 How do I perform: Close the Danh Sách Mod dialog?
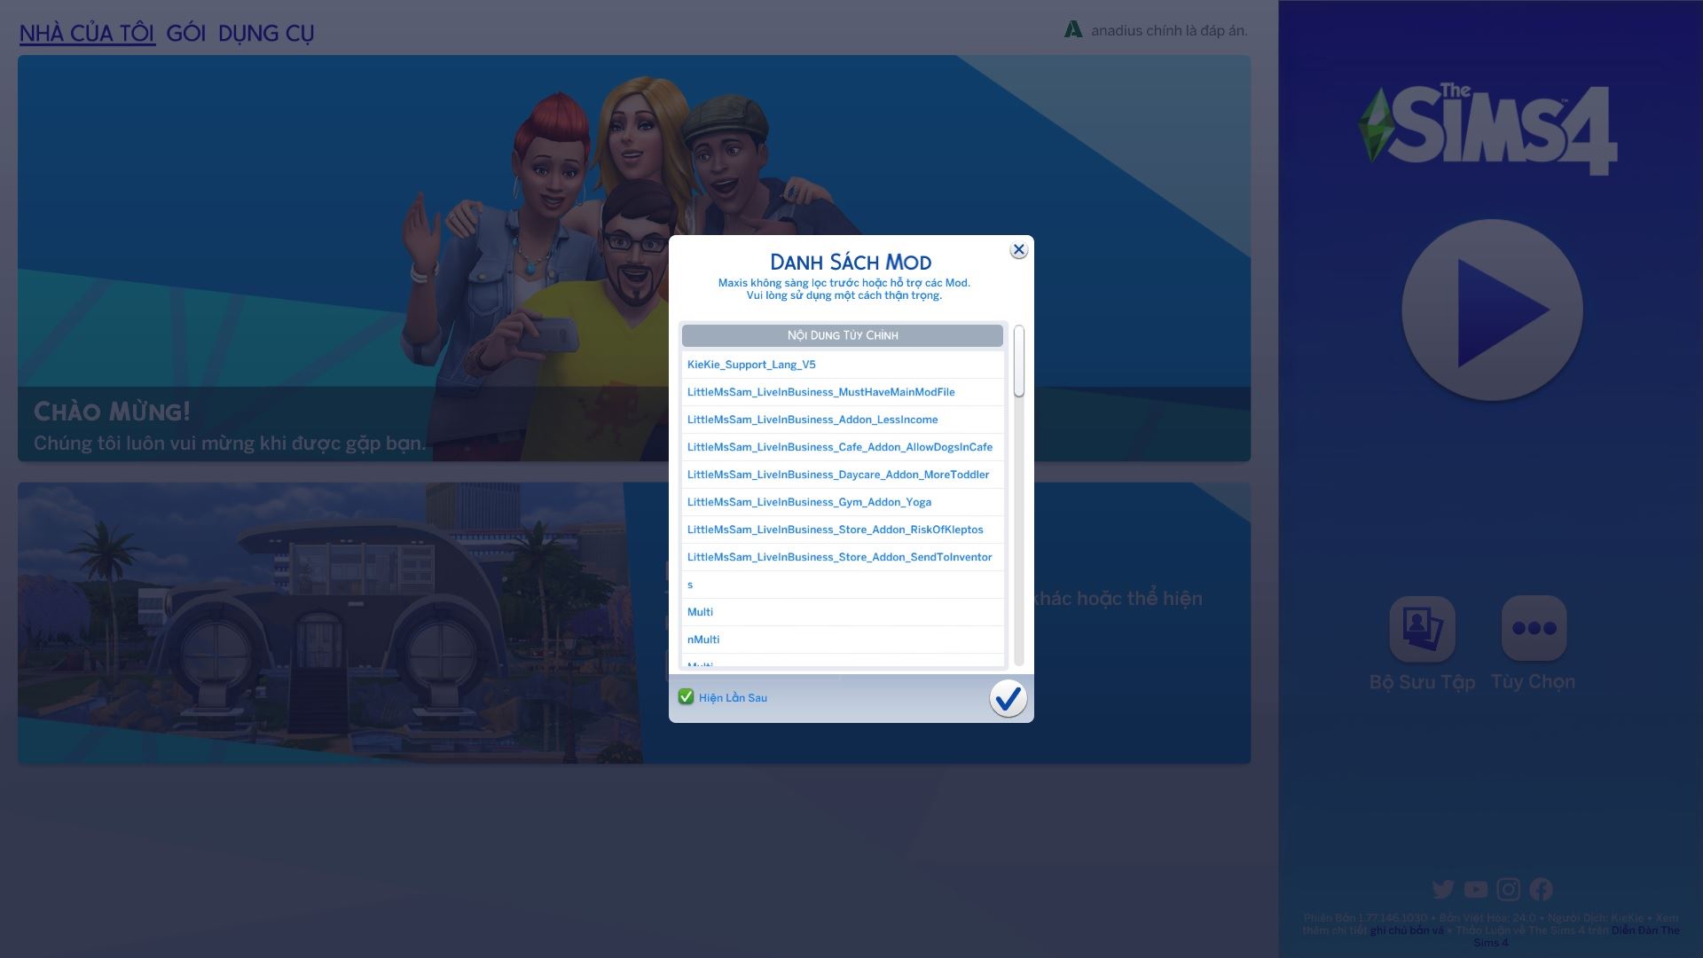coord(1018,250)
